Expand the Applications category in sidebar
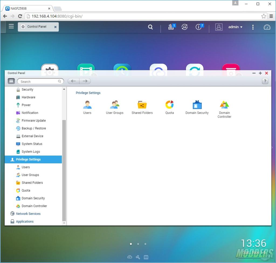The image size is (276, 263). [25, 222]
